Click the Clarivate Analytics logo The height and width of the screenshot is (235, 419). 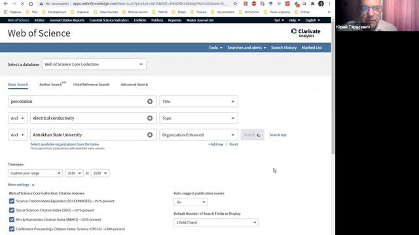pos(306,33)
